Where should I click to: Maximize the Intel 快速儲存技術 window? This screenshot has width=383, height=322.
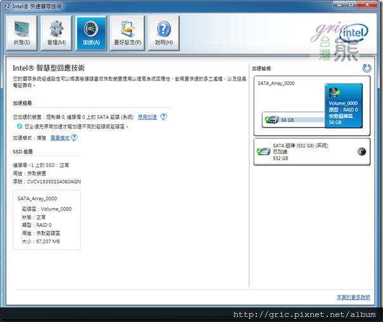pos(351,4)
